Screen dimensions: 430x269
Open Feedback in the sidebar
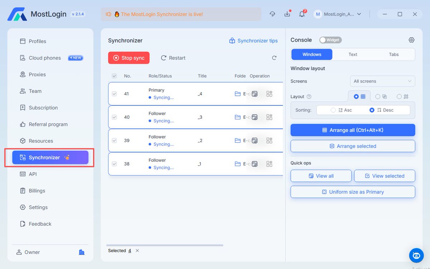[x=50, y=224]
